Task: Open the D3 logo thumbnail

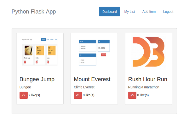Action: (149, 52)
